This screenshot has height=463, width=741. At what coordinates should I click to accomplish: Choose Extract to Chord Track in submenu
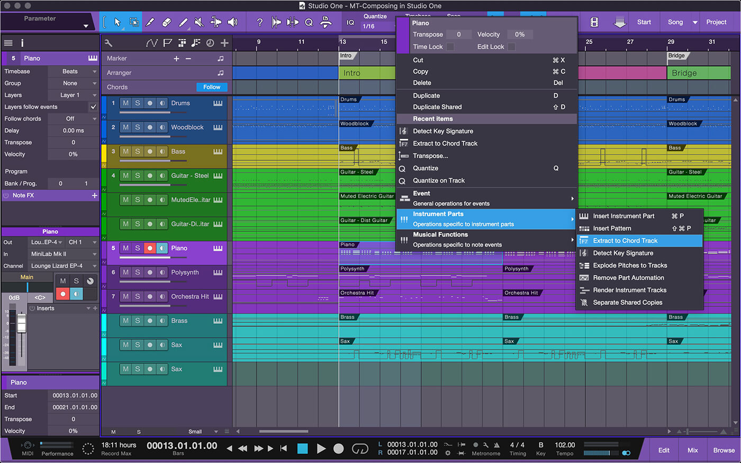[639, 241]
